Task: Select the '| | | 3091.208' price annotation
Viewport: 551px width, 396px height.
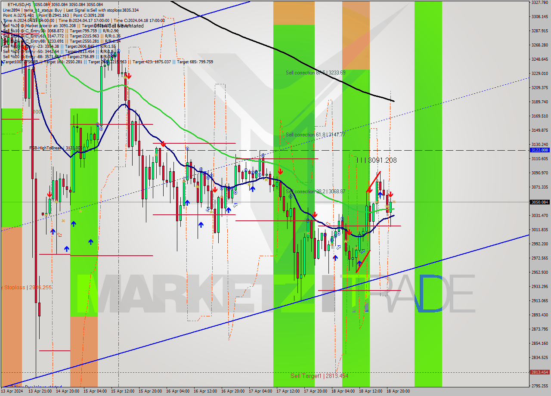Action: point(377,160)
